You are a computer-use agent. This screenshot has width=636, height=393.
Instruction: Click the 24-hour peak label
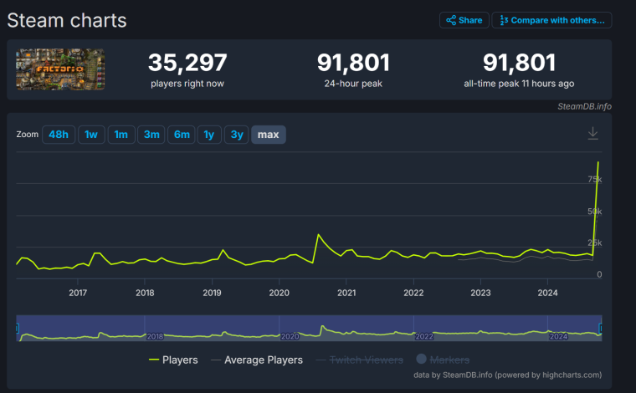pyautogui.click(x=353, y=84)
